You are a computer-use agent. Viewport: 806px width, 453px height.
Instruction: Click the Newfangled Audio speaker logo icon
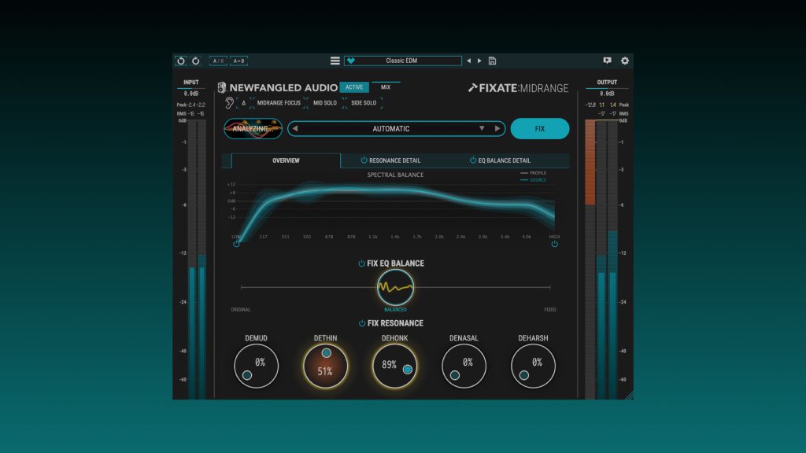(221, 88)
